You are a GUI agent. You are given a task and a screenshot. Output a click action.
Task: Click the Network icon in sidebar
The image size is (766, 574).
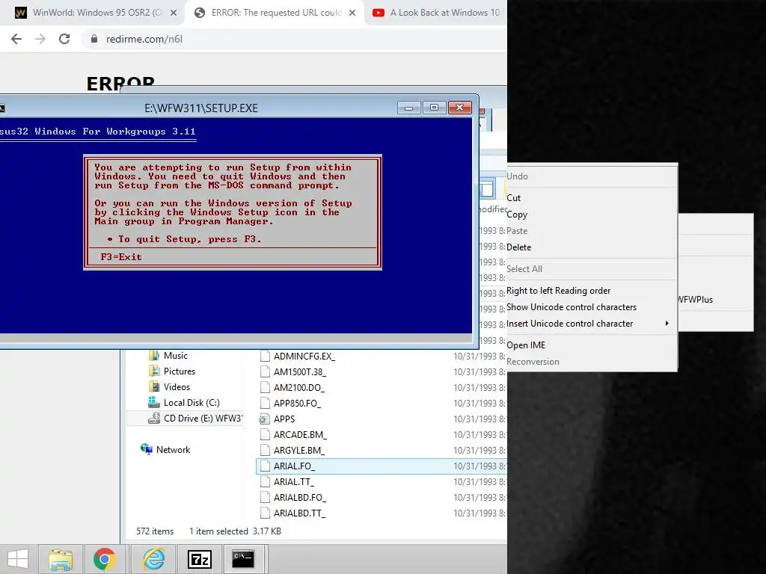point(146,449)
